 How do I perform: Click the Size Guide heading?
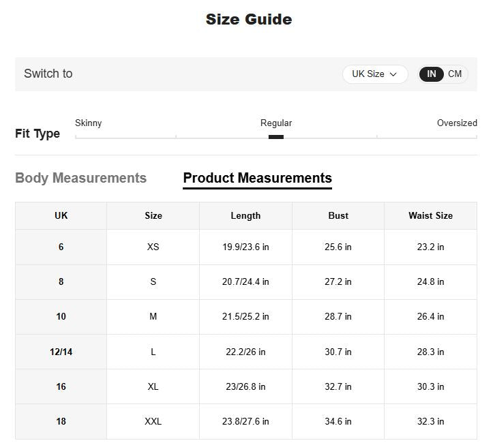[x=248, y=19]
